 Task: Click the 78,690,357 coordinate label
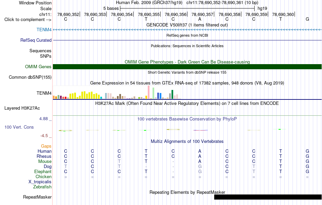(x=202, y=14)
